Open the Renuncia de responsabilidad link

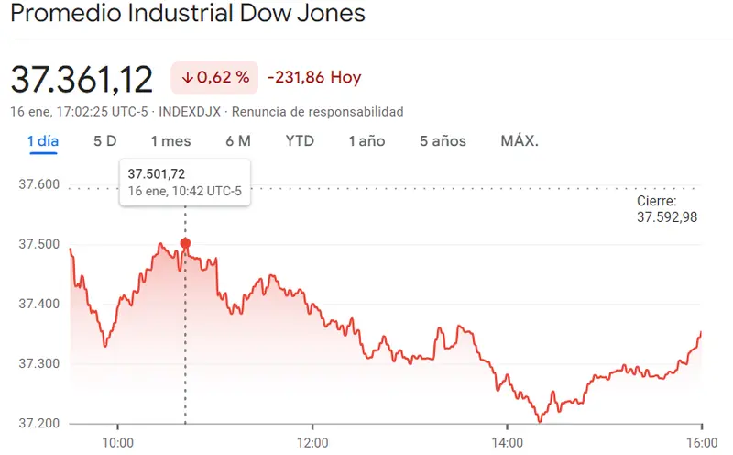click(317, 112)
